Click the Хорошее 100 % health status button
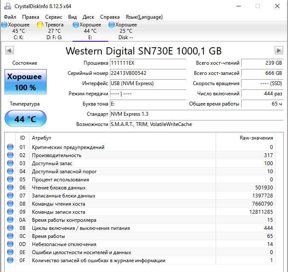This screenshot has height=272, width=288. coord(25,82)
